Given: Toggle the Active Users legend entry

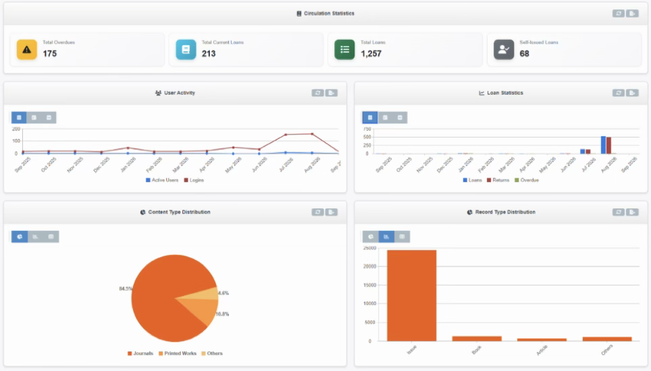Looking at the screenshot, I should point(162,180).
